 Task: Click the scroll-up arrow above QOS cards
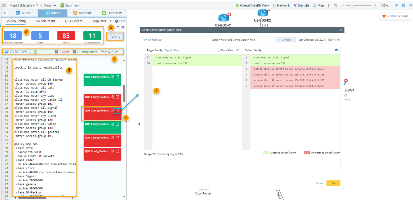124,60
